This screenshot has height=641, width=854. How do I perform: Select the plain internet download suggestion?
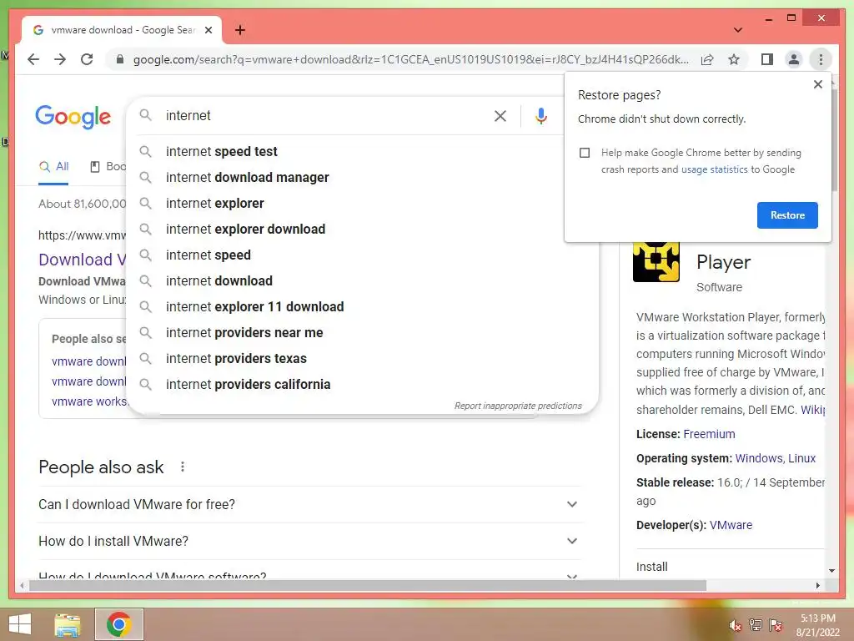click(x=362, y=280)
